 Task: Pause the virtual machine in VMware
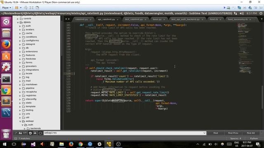pos(16,8)
